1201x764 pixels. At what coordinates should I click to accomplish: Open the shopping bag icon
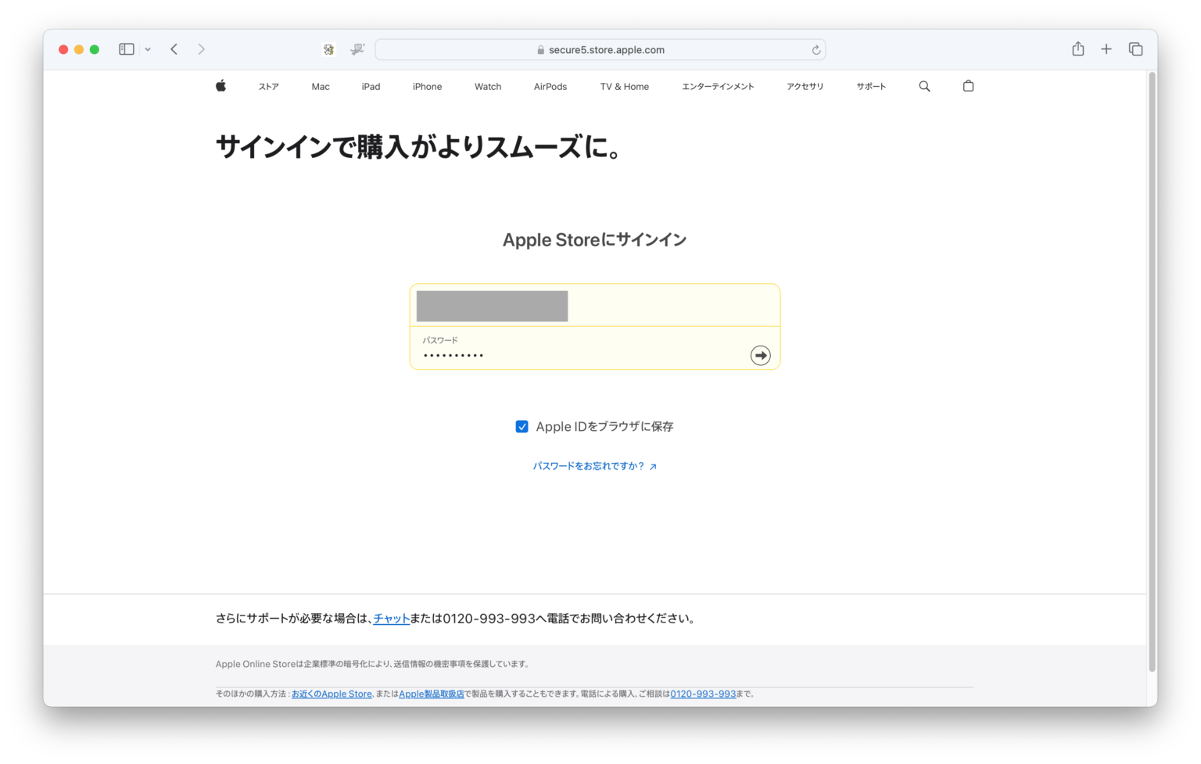pyautogui.click(x=968, y=86)
